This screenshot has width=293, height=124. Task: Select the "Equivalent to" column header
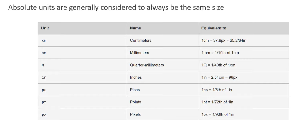tap(214, 28)
